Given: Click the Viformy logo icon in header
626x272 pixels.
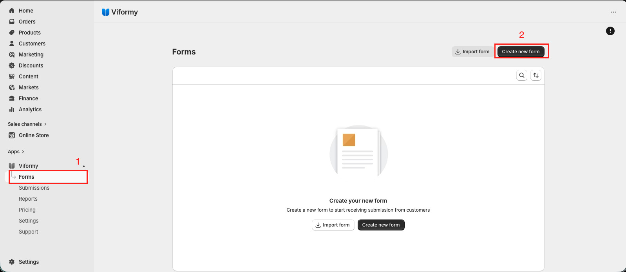Looking at the screenshot, I should tap(105, 12).
